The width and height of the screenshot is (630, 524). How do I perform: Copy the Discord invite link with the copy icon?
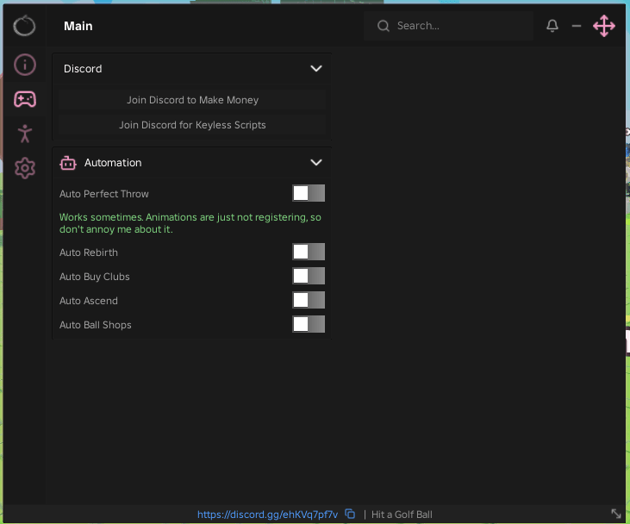(350, 514)
